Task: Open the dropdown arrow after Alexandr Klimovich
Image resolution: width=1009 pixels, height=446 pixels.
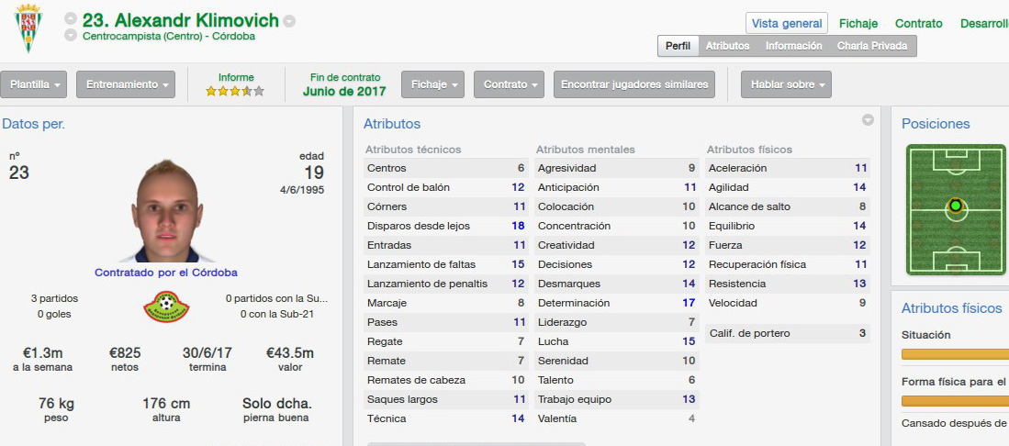Action: pyautogui.click(x=289, y=21)
